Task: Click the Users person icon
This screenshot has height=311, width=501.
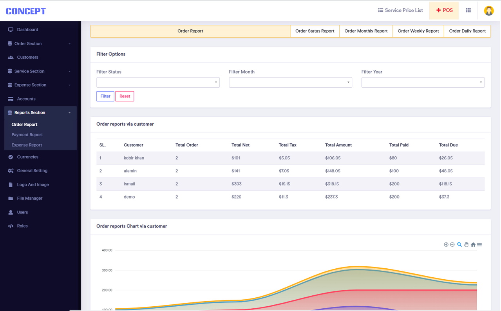Action: 11,212
